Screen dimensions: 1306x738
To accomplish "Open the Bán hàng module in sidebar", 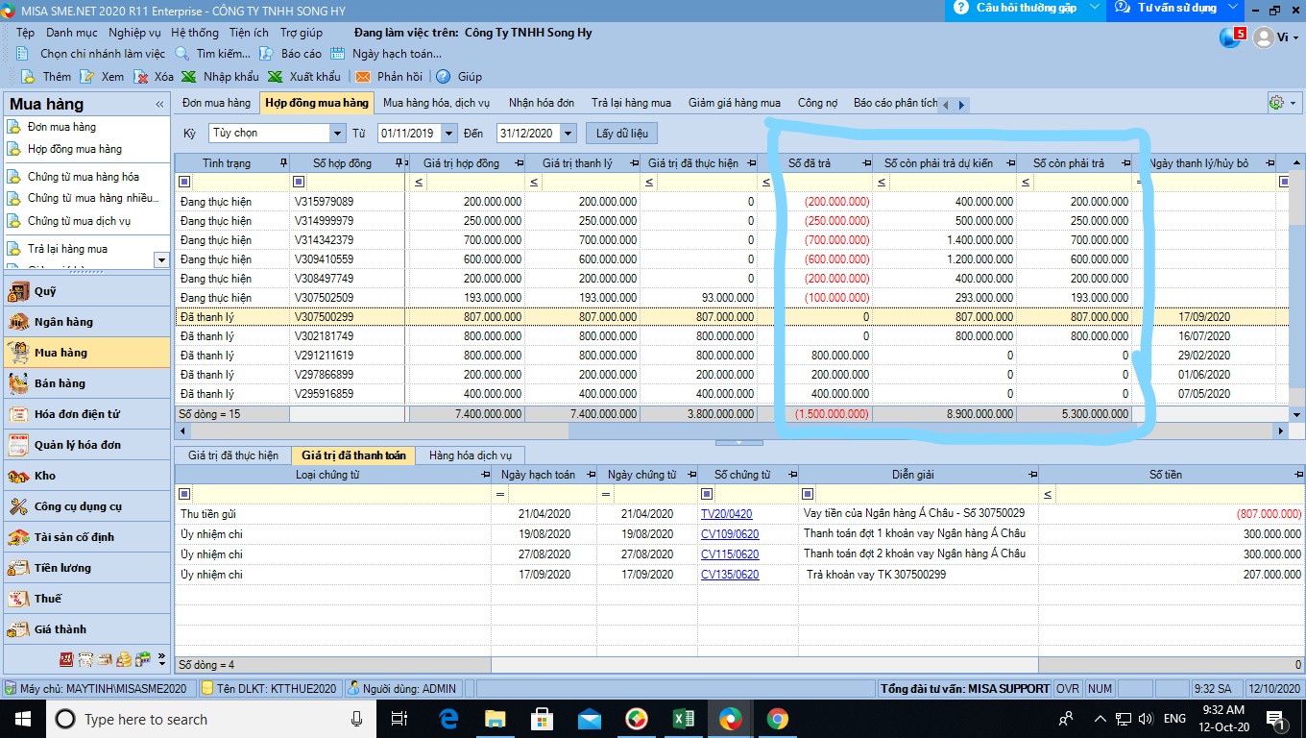I will coord(86,383).
